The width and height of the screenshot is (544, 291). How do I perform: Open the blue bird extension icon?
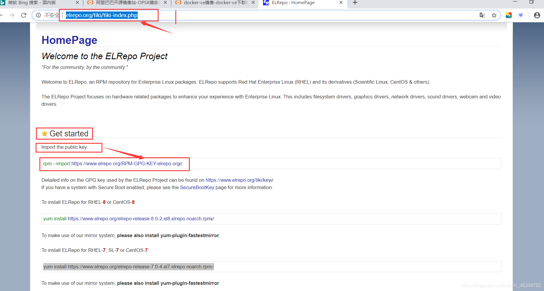tap(521, 15)
